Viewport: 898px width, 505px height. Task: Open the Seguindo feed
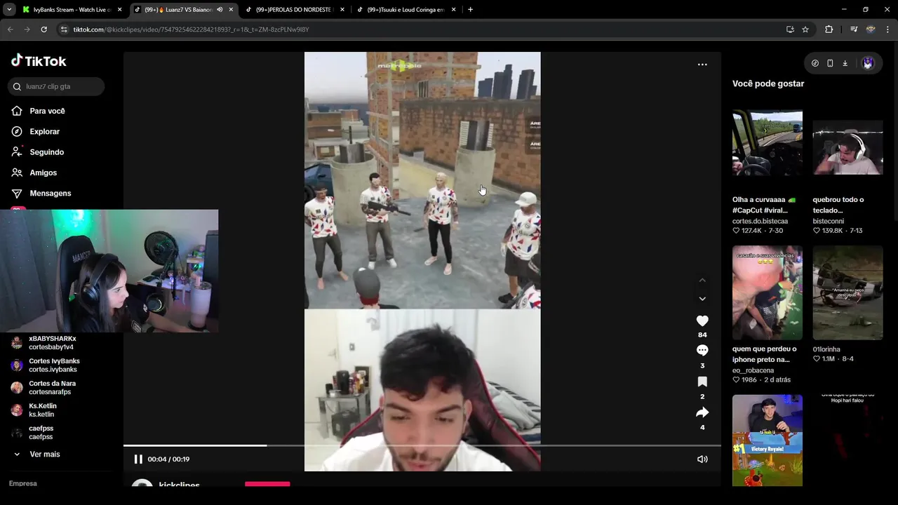38,151
